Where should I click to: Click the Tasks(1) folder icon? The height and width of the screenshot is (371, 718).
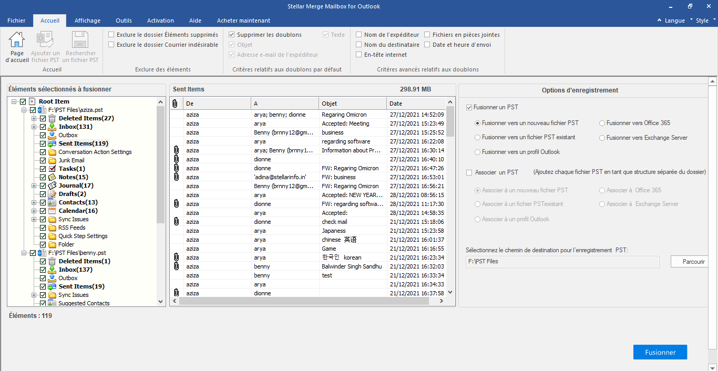(x=52, y=169)
